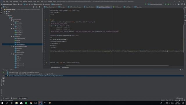Select ReportCmd class in project tree
The width and height of the screenshot is (186, 105).
(19, 27)
